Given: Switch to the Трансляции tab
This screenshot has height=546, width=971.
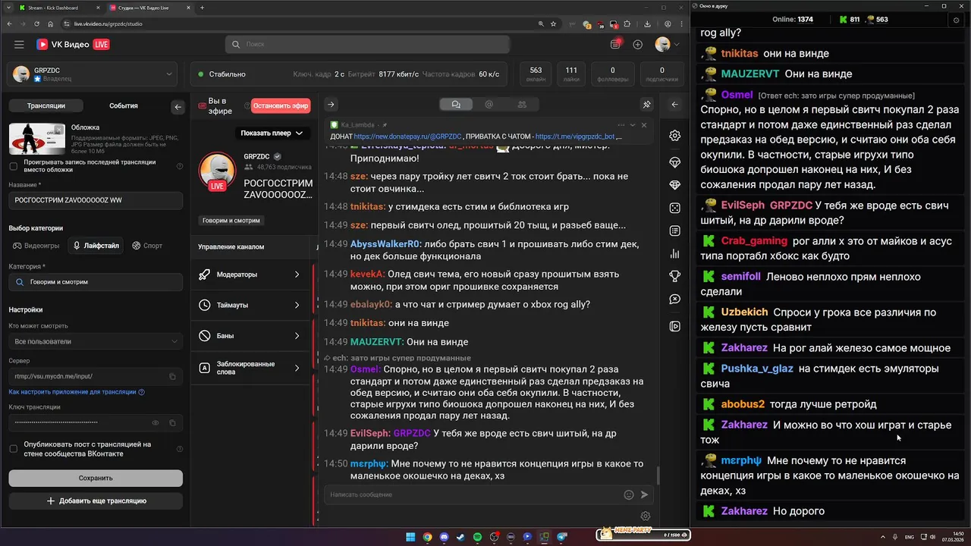Looking at the screenshot, I should 46,106.
